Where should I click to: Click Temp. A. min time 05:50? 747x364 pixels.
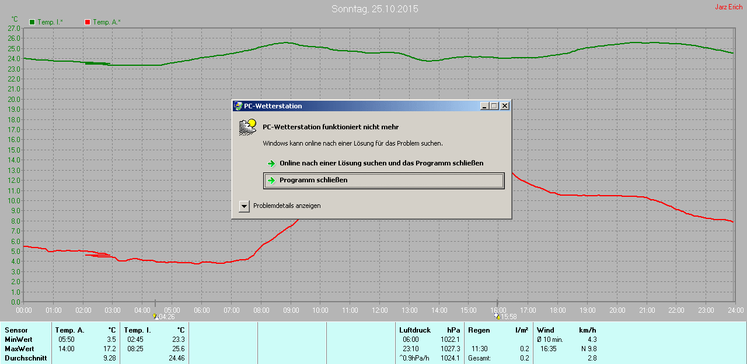coord(66,340)
